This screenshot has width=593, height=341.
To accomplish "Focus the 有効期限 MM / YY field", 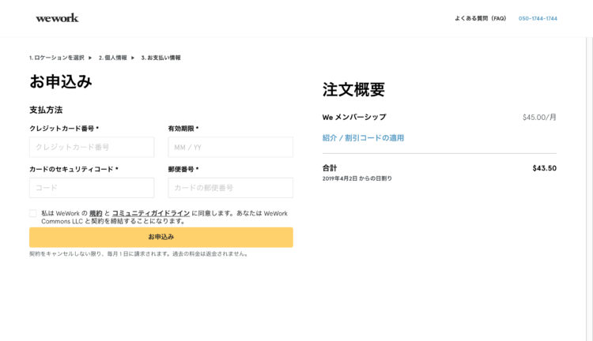I will [x=230, y=147].
